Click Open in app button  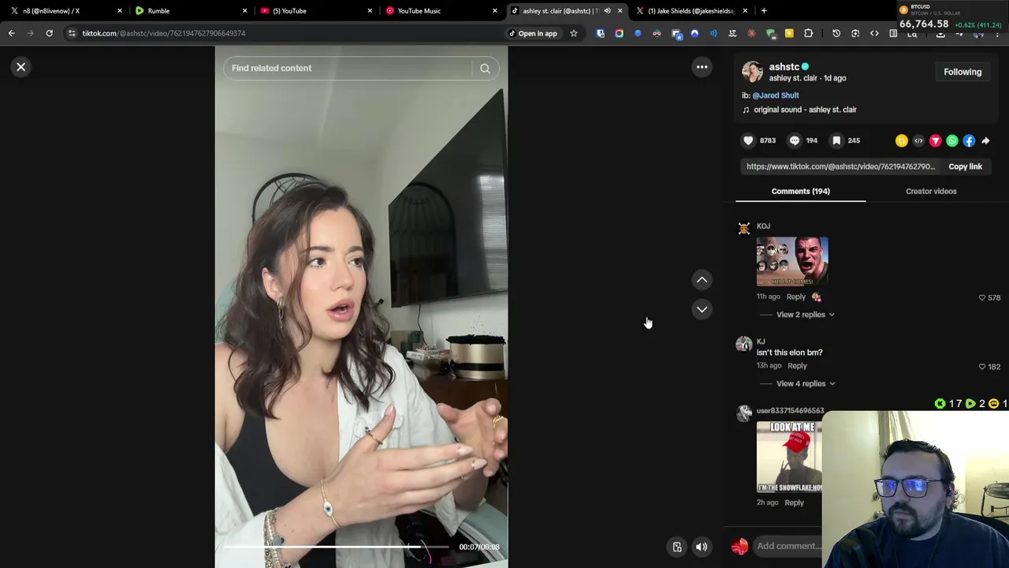(x=533, y=33)
